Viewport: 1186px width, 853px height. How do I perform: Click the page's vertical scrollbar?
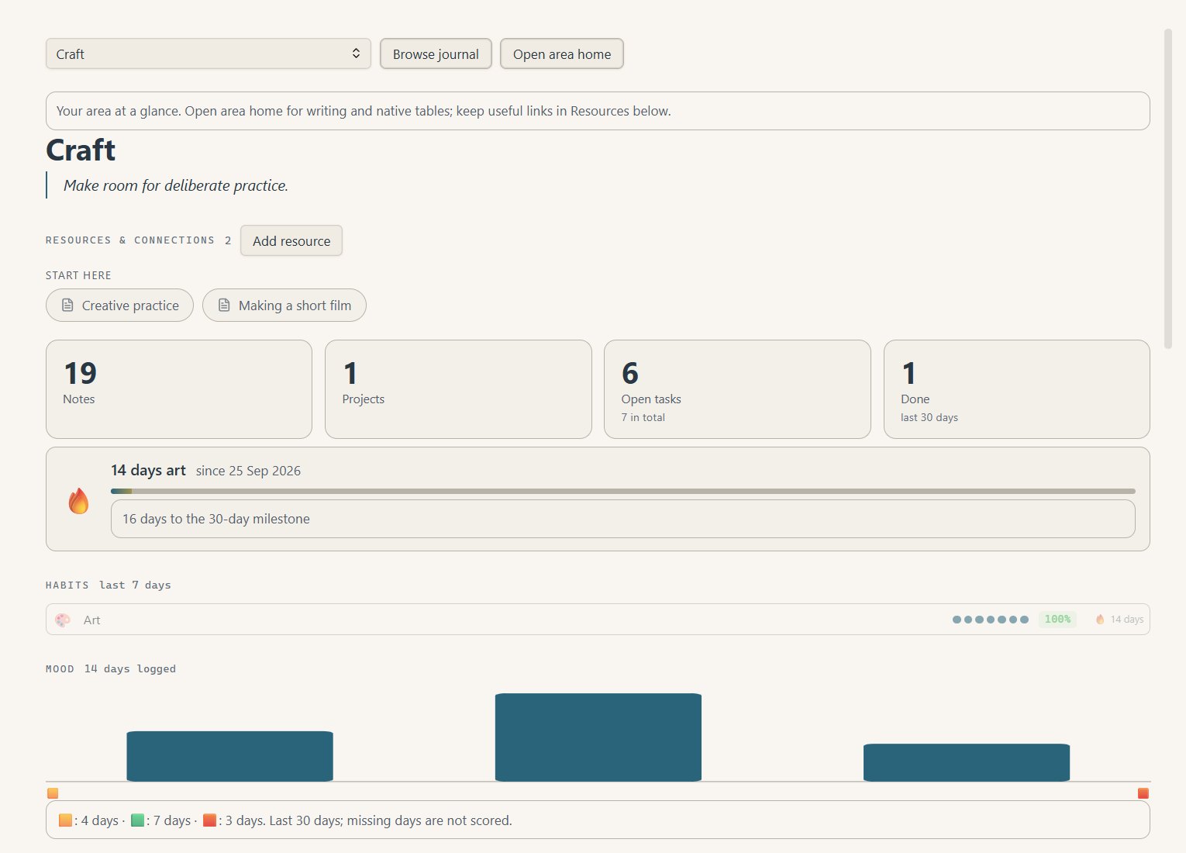pyautogui.click(x=1168, y=189)
